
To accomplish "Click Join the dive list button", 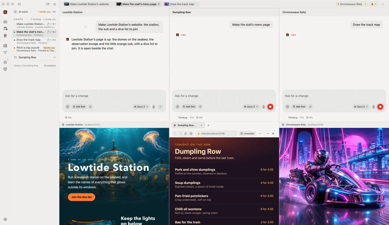I will point(81,197).
